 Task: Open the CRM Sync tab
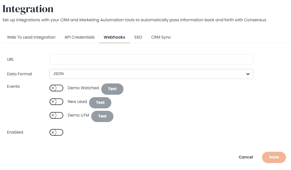click(161, 37)
